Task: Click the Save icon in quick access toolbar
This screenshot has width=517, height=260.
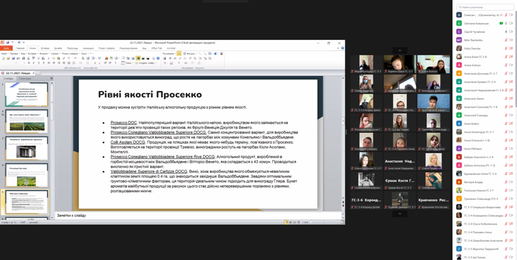Action: pos(7,43)
